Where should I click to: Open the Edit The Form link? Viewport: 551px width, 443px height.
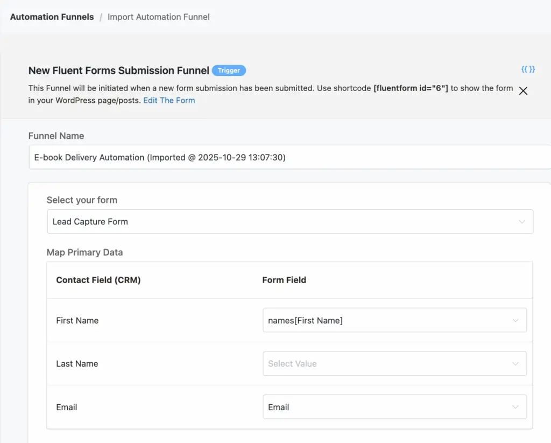coord(169,100)
